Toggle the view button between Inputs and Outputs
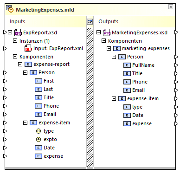 [90, 22]
